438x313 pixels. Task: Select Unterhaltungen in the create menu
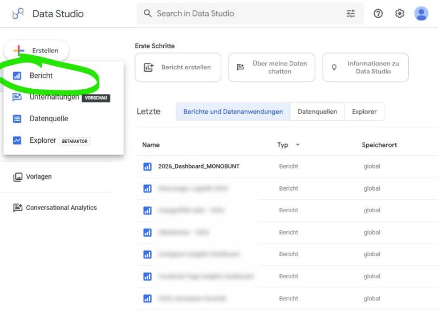pos(63,97)
